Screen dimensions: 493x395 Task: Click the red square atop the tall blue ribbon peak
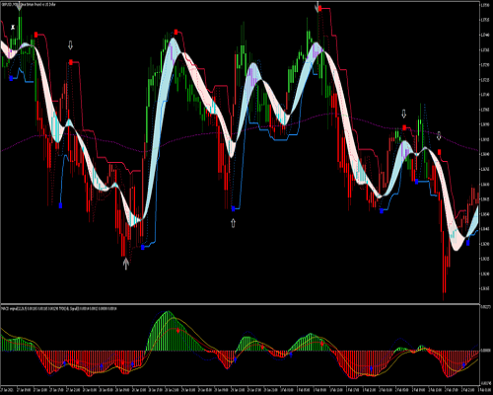pos(176,32)
